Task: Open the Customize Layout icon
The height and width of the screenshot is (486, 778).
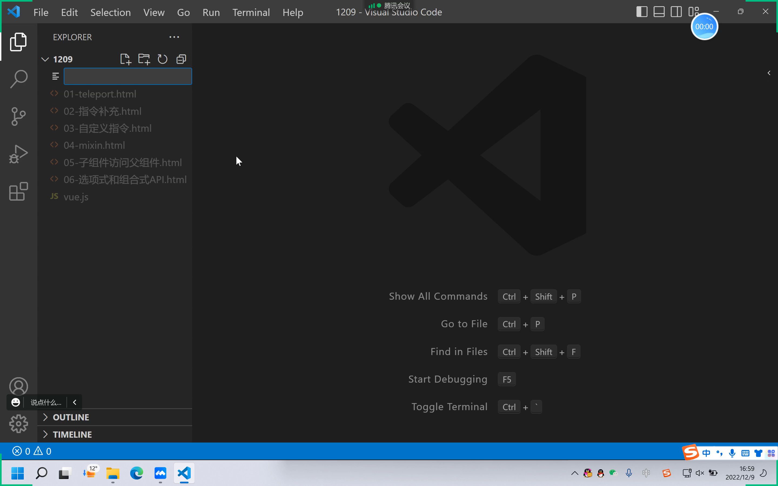Action: point(693,12)
